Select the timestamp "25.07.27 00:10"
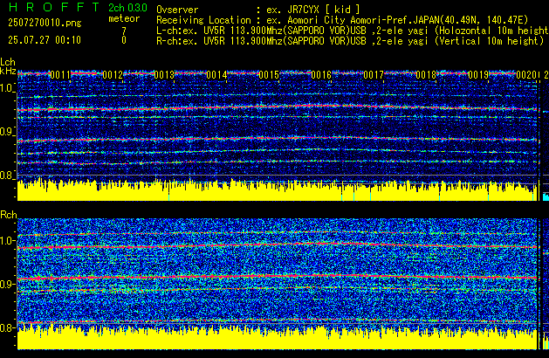 click(x=45, y=40)
